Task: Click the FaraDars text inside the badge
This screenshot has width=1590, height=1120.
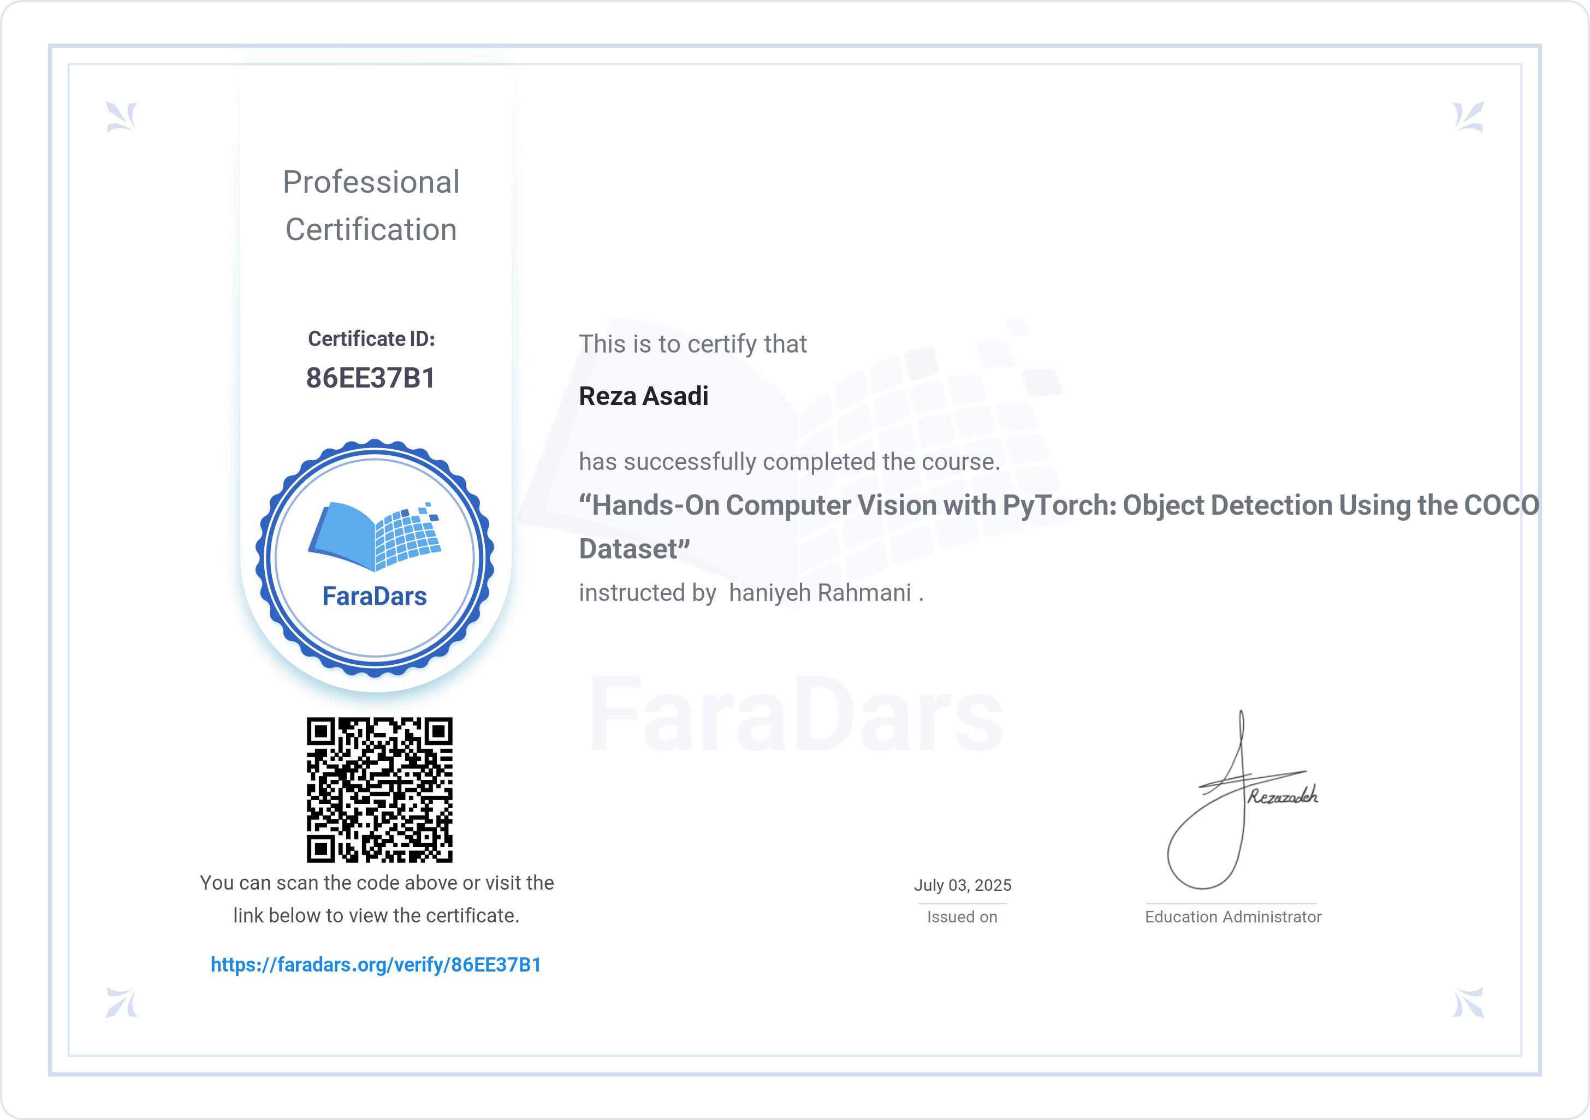Action: click(375, 596)
